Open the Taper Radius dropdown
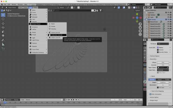The width and height of the screenshot is (173, 108). 163,70
